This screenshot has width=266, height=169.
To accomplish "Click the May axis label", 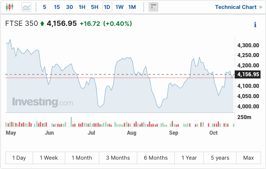I will (x=11, y=133).
